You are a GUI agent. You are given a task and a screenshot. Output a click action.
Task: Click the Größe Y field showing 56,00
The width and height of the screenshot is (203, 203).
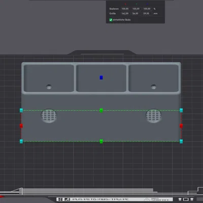pyautogui.click(x=136, y=13)
